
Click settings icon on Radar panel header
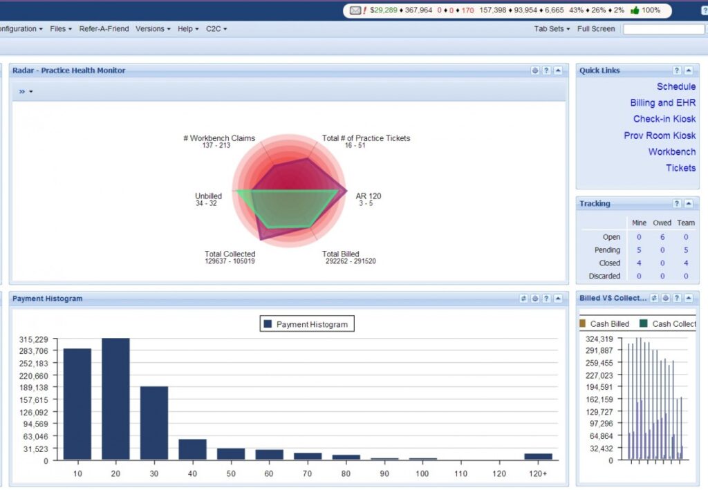535,70
